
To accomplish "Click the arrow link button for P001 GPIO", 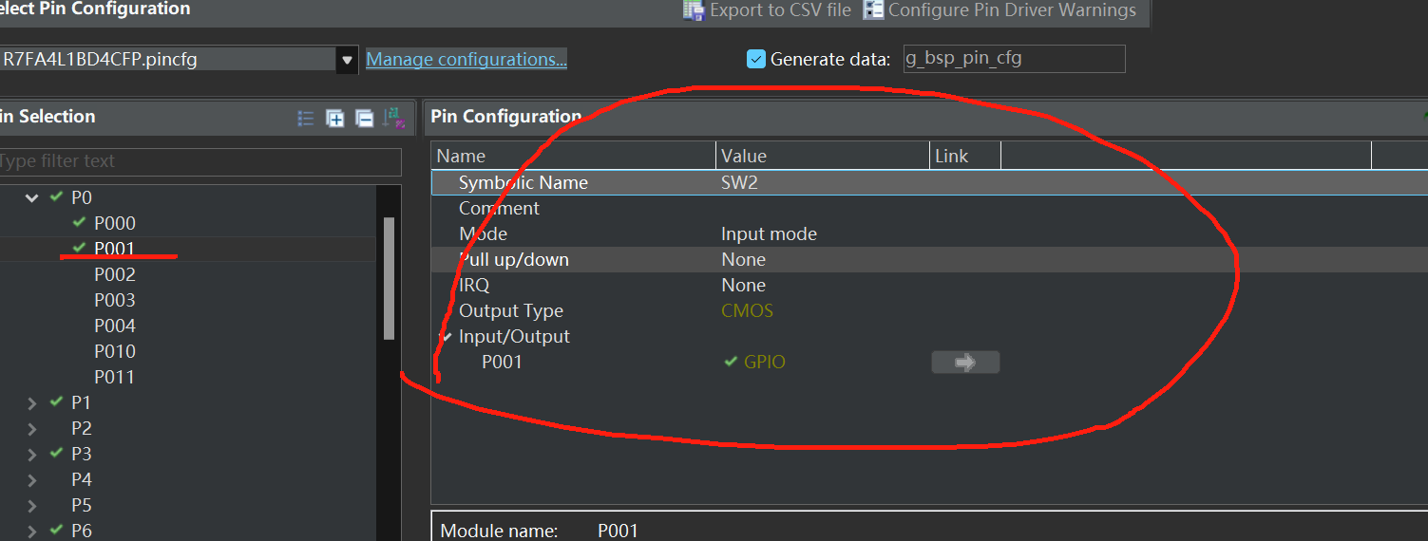I will (965, 362).
